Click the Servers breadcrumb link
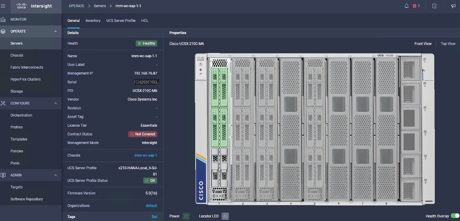The width and height of the screenshot is (460, 221). click(100, 6)
